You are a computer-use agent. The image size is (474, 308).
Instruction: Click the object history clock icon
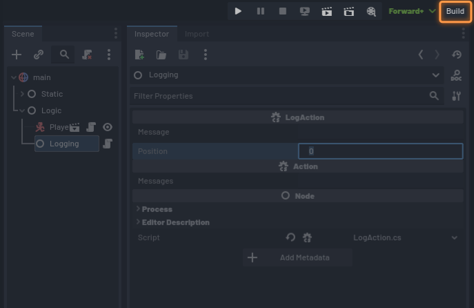pos(456,55)
